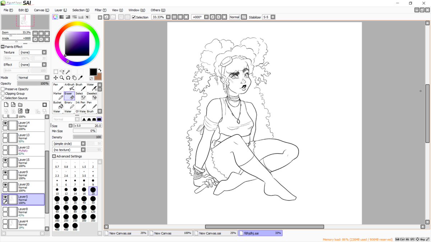The image size is (431, 242).
Task: Enable Preserve Opacity
Action: coord(3,89)
